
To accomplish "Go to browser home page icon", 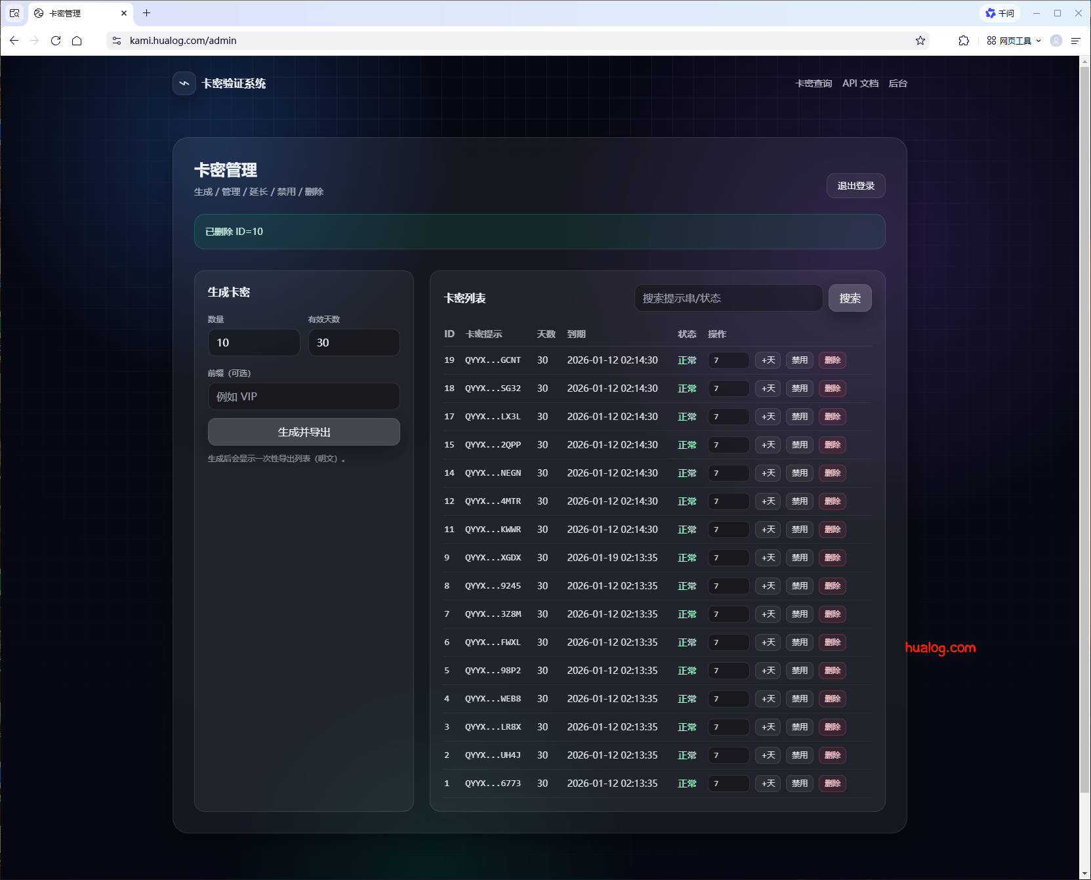I will 77,41.
